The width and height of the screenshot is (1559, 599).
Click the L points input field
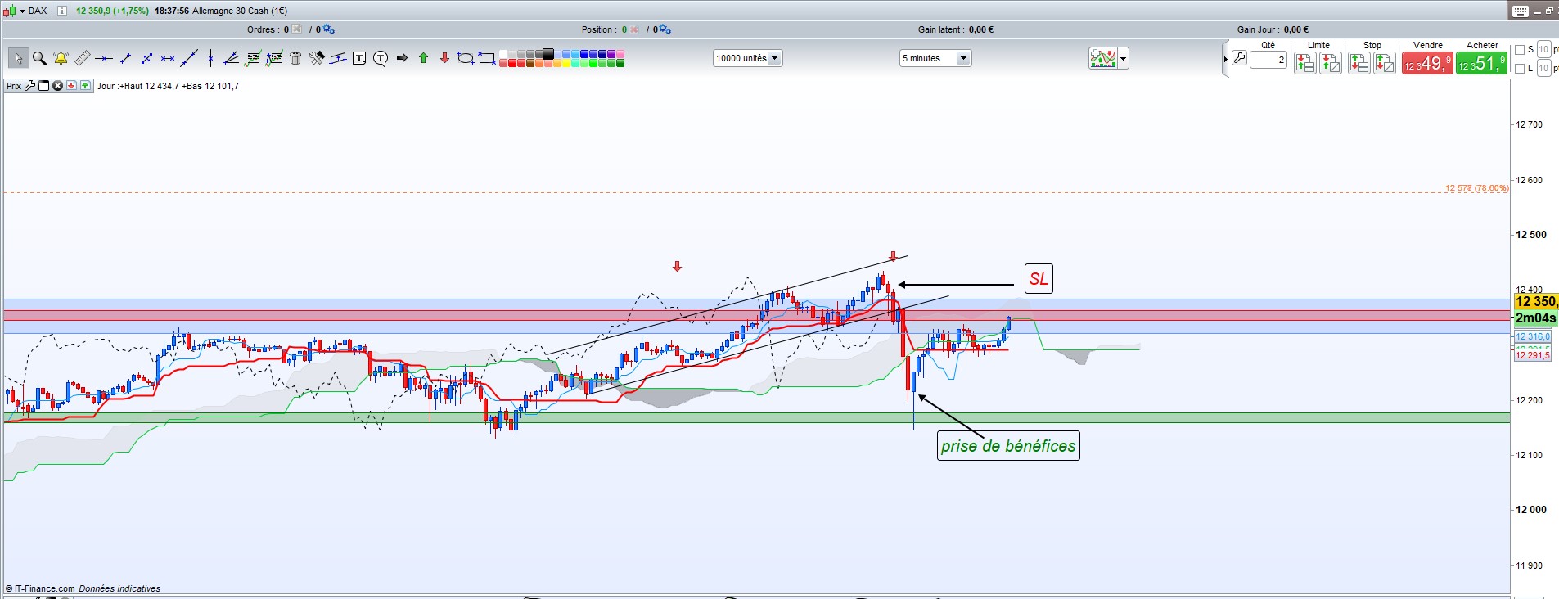click(x=1543, y=68)
